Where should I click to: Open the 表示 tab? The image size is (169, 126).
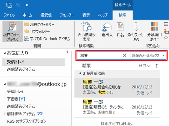(x=86, y=15)
